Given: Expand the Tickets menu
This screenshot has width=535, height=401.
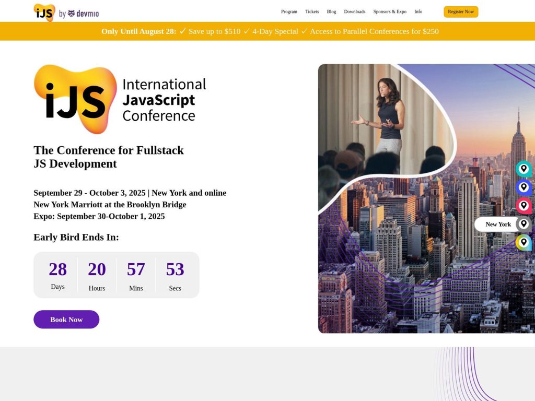Looking at the screenshot, I should tap(312, 11).
